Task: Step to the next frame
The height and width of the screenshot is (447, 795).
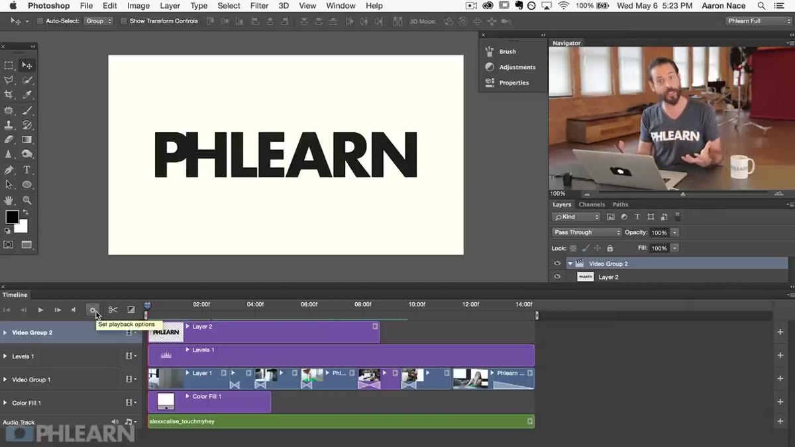Action: (58, 309)
